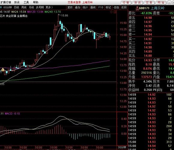
Task: Click the MA120: 13.94 indicator label
Action: pyautogui.click(x=35, y=12)
